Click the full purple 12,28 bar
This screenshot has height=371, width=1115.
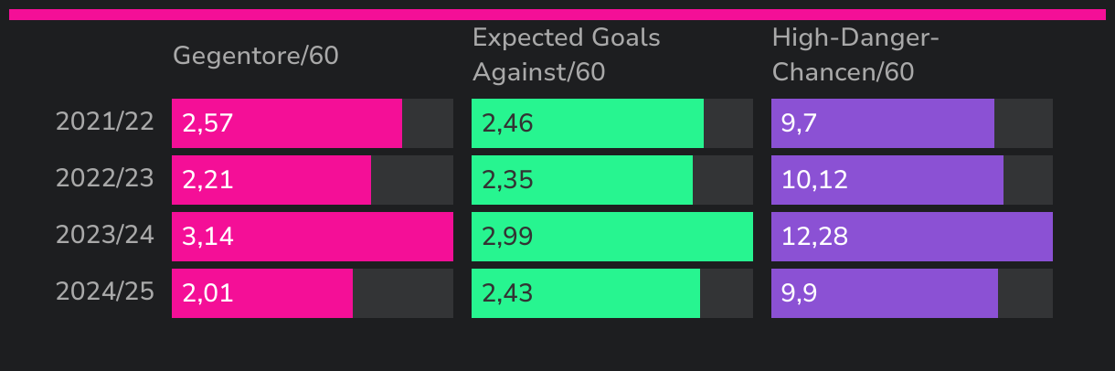912,237
